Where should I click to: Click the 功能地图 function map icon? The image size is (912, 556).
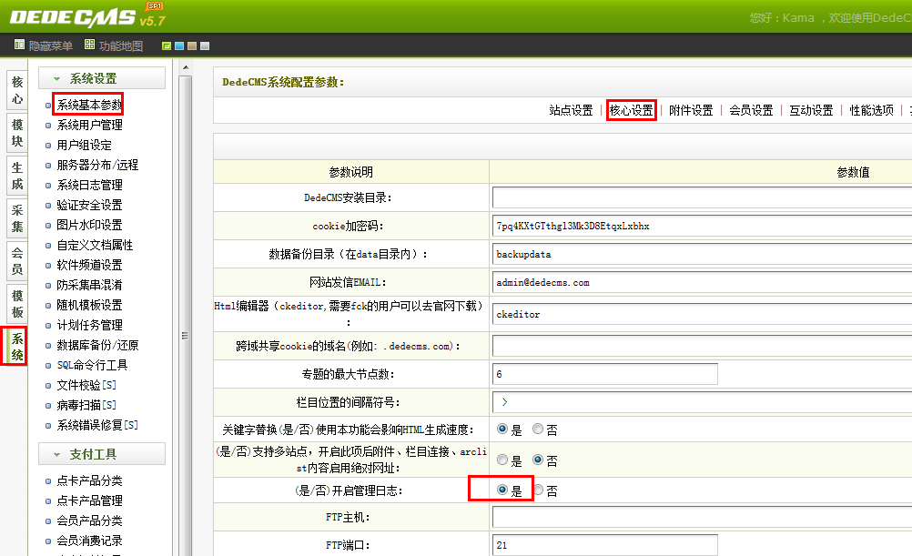point(89,45)
